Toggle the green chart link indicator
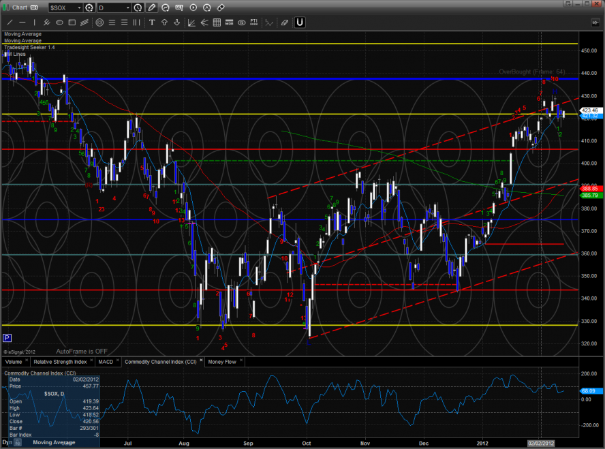The height and width of the screenshot is (449, 605). point(5,7)
